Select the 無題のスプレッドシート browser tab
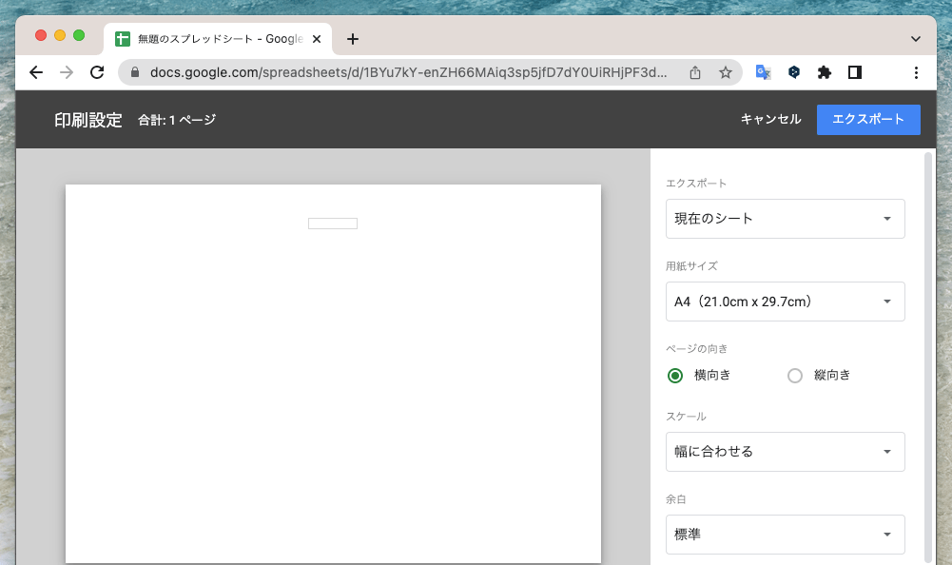952x565 pixels. point(218,39)
